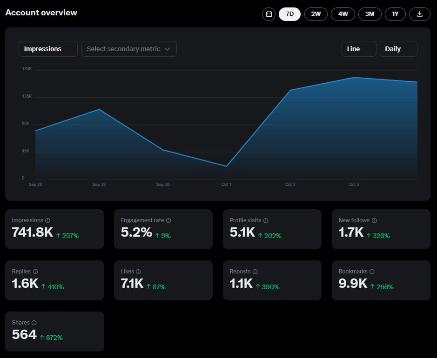Click the info icon next to Impressions

pos(47,220)
